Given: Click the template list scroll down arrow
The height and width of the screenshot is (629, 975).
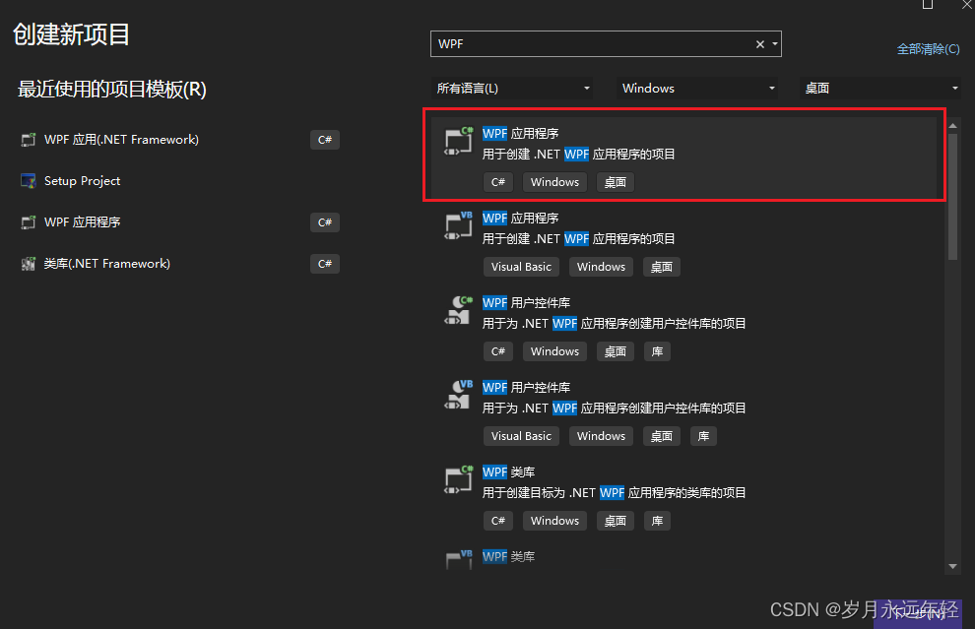Looking at the screenshot, I should point(952,566).
